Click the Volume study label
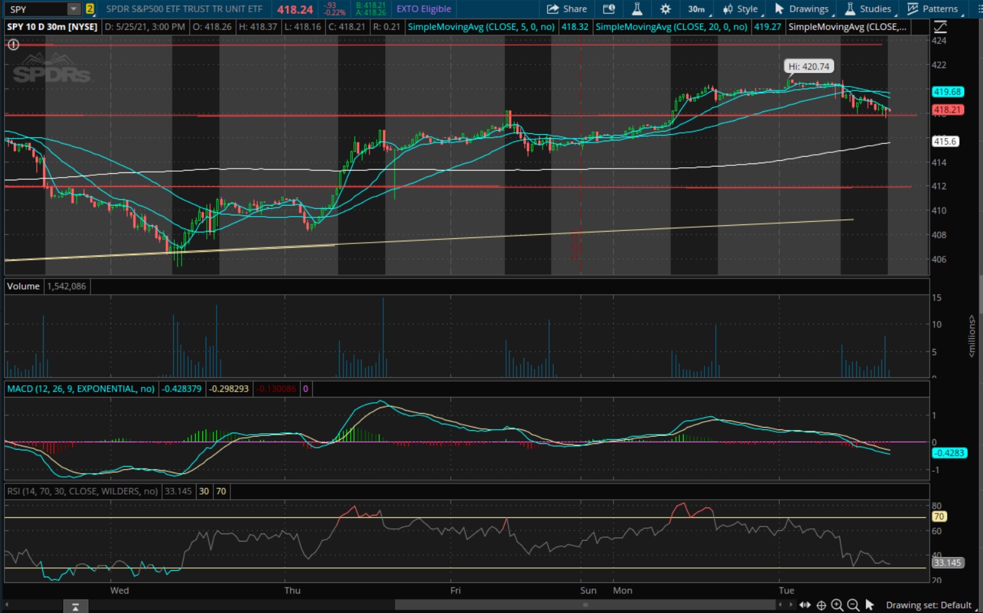This screenshot has width=983, height=613. 23,286
